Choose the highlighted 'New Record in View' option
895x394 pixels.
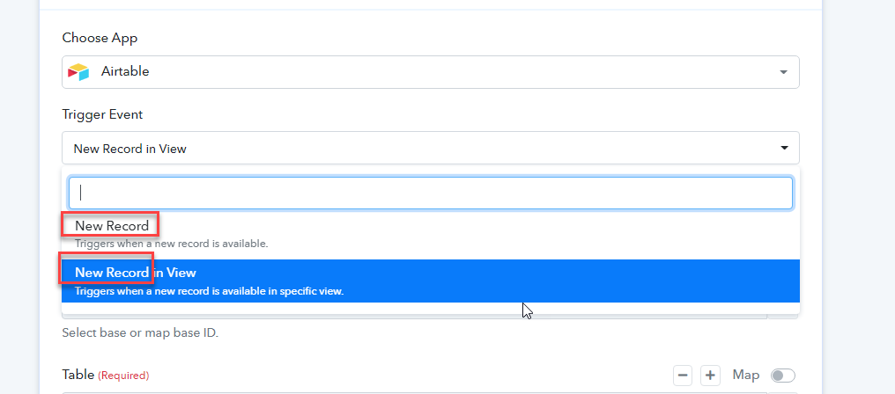(x=431, y=281)
